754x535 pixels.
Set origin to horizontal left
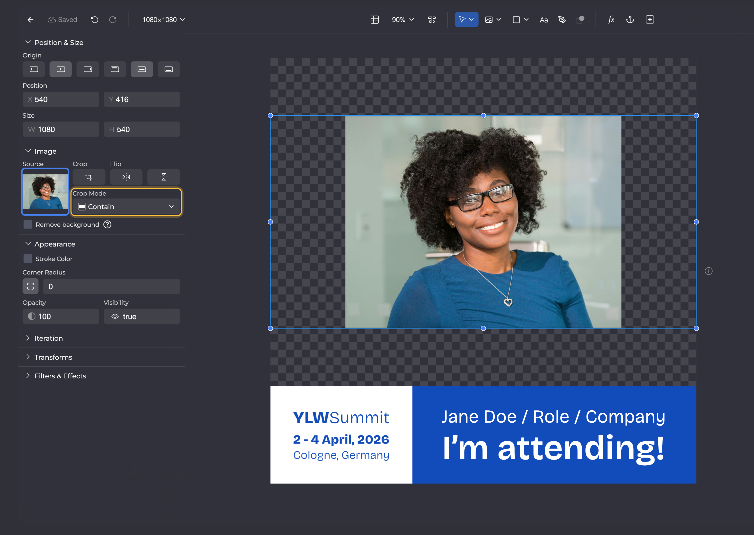[x=34, y=69]
